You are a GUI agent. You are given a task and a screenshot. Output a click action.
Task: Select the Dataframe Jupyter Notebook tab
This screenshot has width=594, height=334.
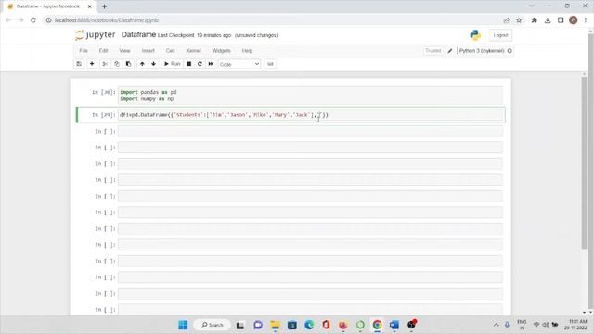(x=49, y=6)
